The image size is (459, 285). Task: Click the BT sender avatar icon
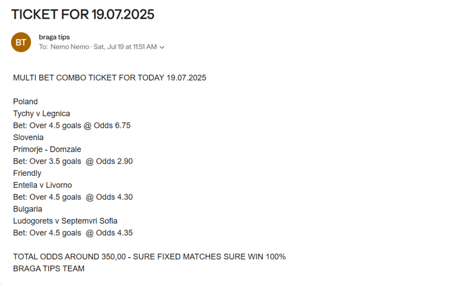21,43
